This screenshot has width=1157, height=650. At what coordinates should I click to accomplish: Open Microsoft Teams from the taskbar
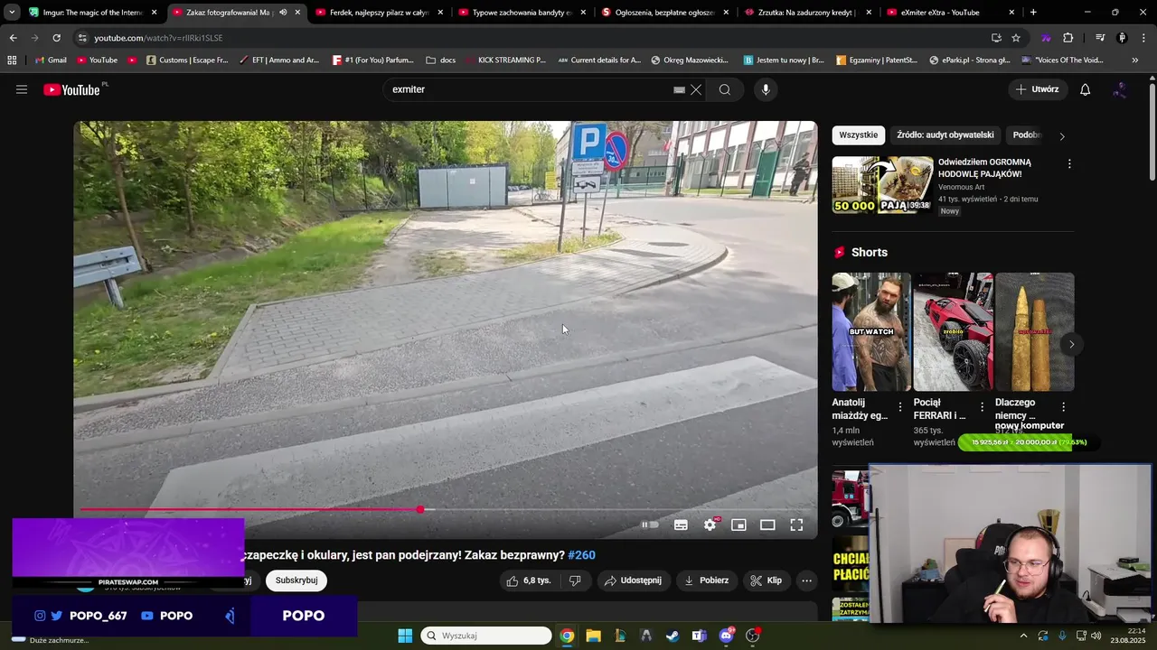tap(699, 636)
